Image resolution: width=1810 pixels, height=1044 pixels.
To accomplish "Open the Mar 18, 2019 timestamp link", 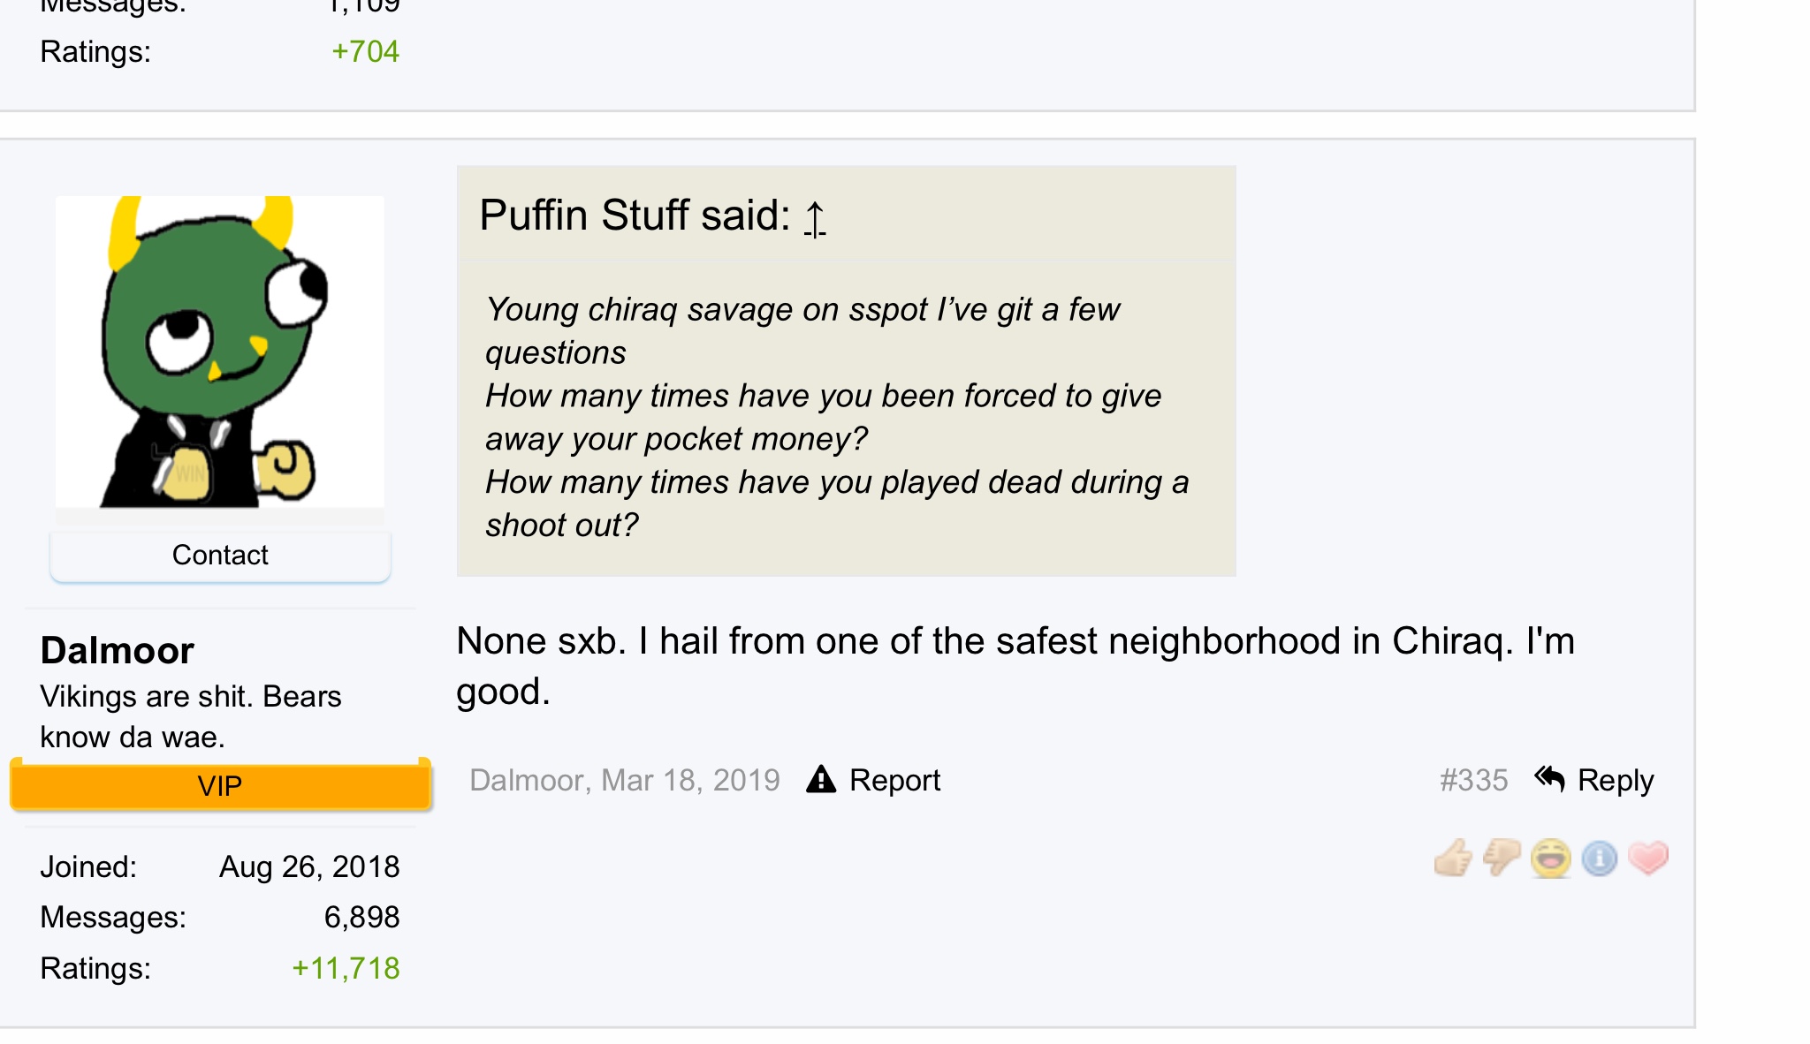I will coord(690,781).
